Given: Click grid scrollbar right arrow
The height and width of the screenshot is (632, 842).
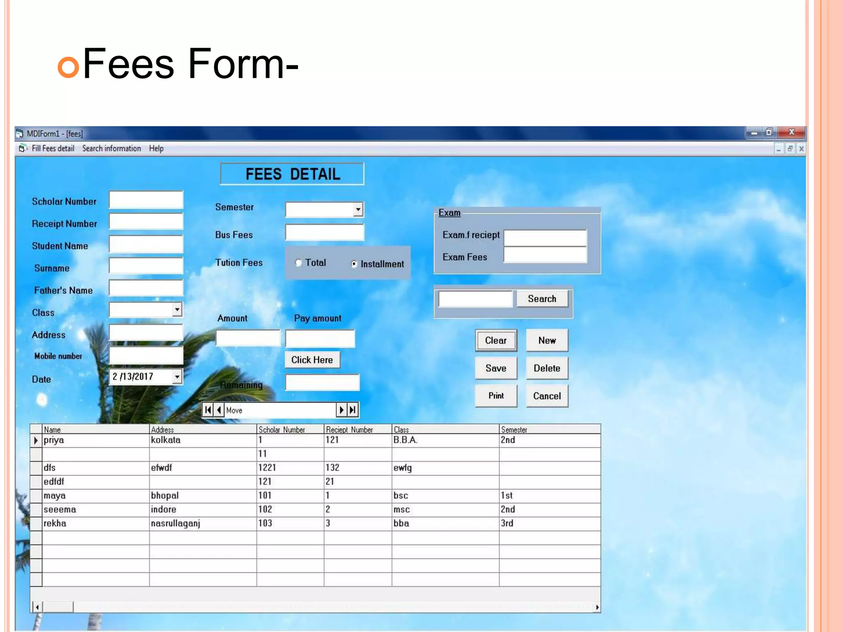Looking at the screenshot, I should click(x=597, y=607).
